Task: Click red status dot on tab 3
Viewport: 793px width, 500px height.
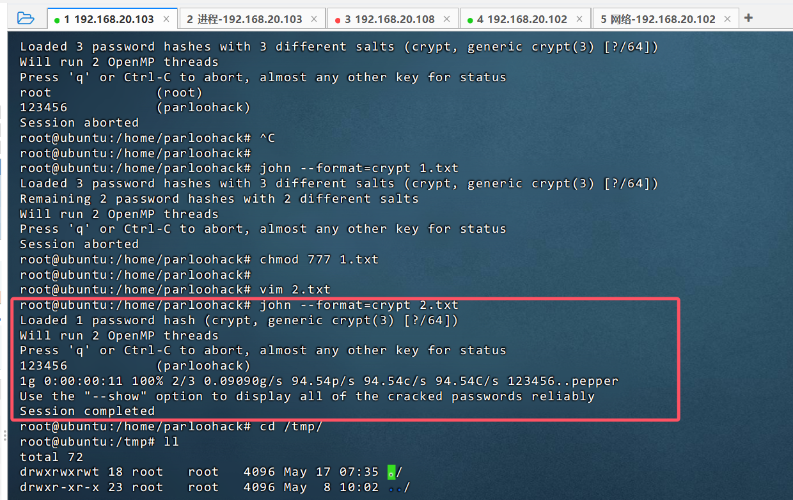Action: point(338,20)
